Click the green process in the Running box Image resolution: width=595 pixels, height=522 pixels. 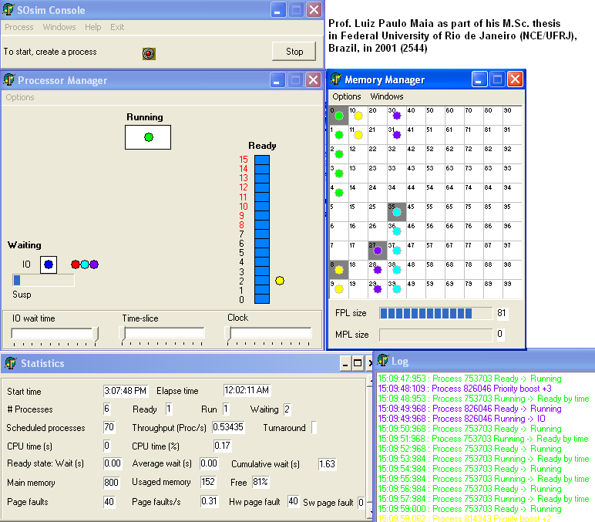[148, 137]
